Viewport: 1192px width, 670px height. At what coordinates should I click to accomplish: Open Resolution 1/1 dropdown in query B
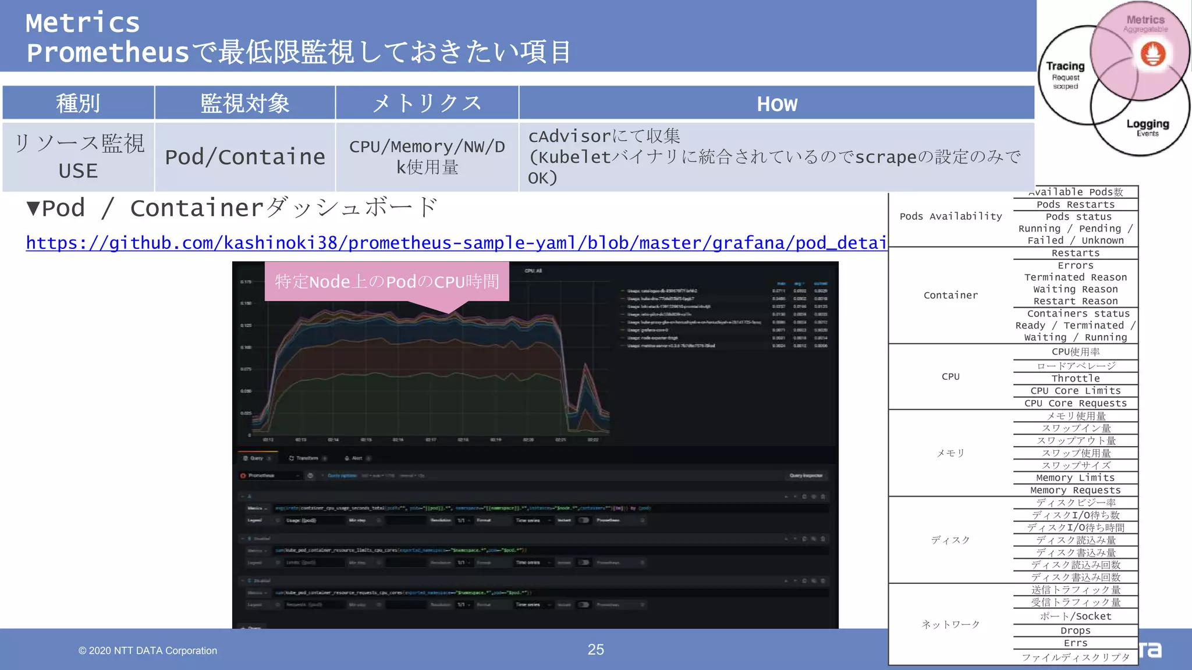(x=463, y=562)
